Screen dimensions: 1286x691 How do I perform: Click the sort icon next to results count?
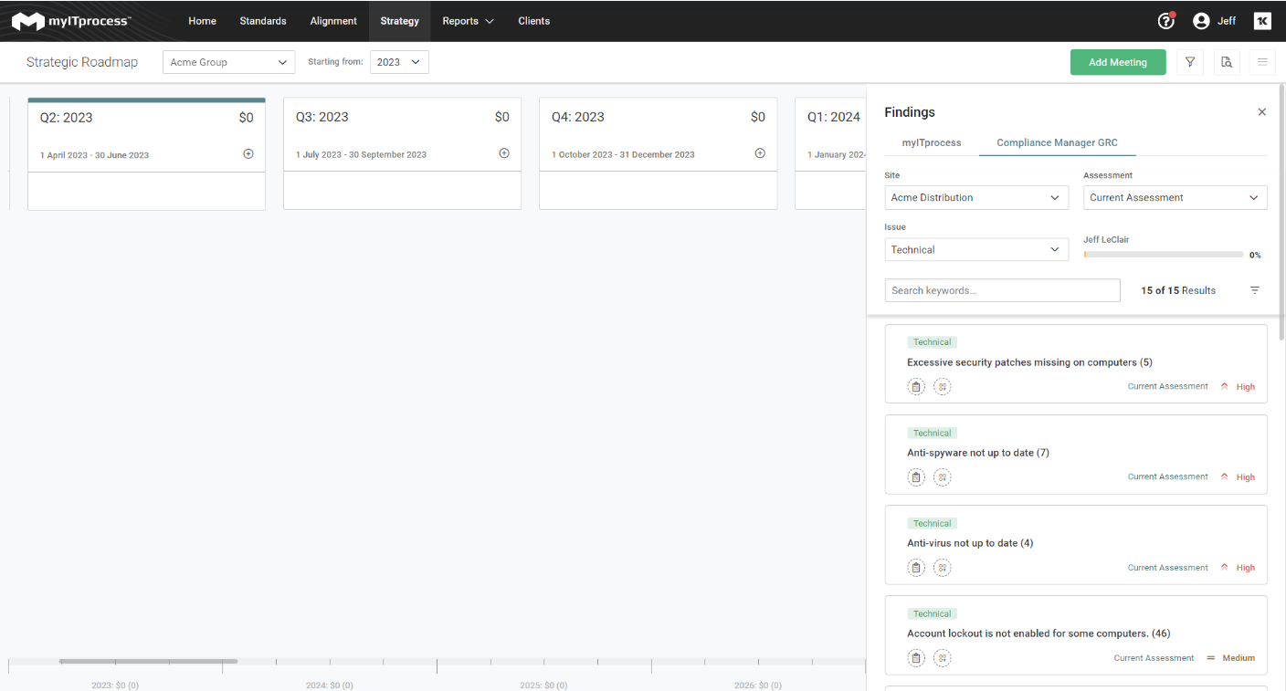(x=1255, y=290)
